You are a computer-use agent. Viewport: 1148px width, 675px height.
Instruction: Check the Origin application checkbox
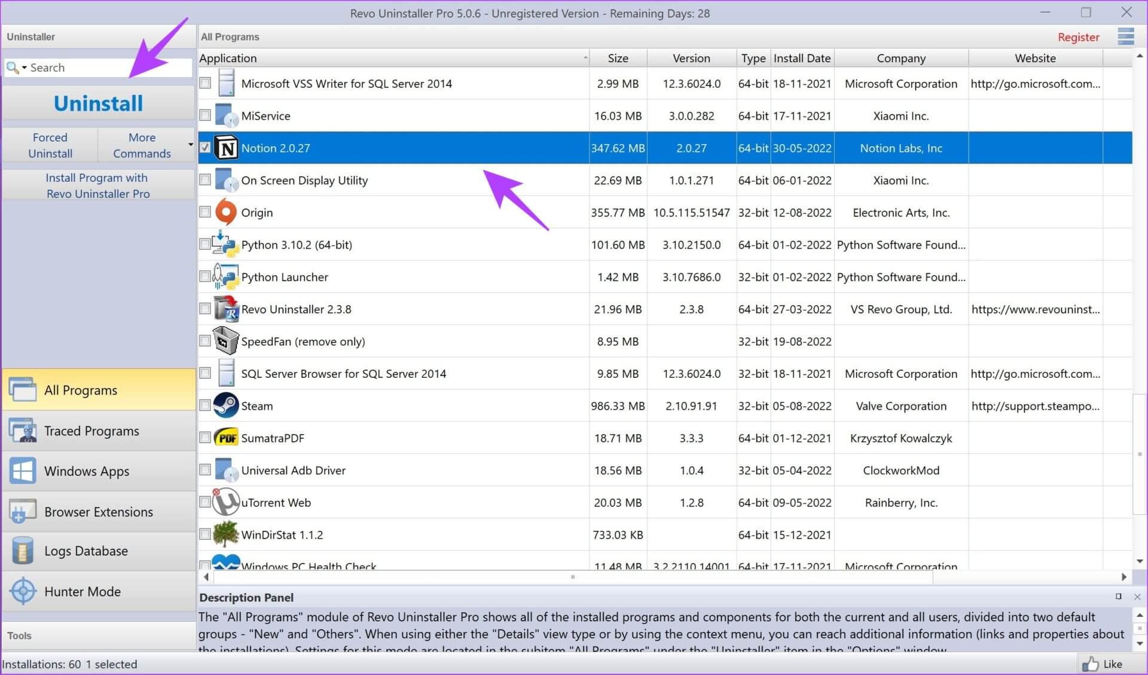click(206, 211)
